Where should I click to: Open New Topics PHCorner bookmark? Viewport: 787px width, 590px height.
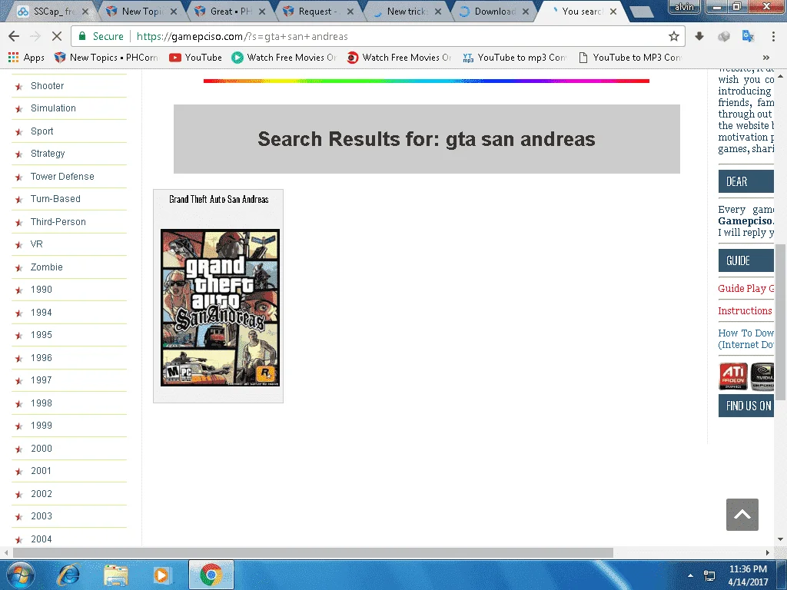pos(106,57)
